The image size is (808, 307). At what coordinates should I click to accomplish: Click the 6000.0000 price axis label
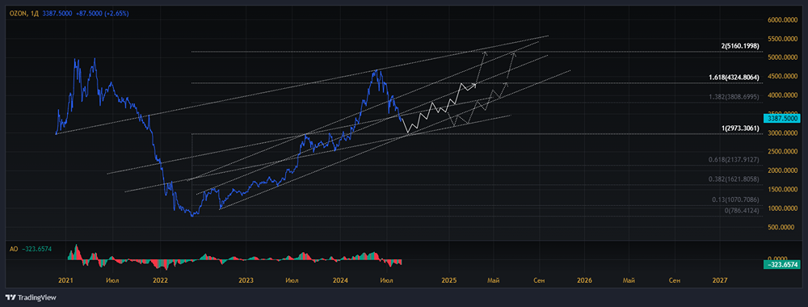[x=782, y=20]
